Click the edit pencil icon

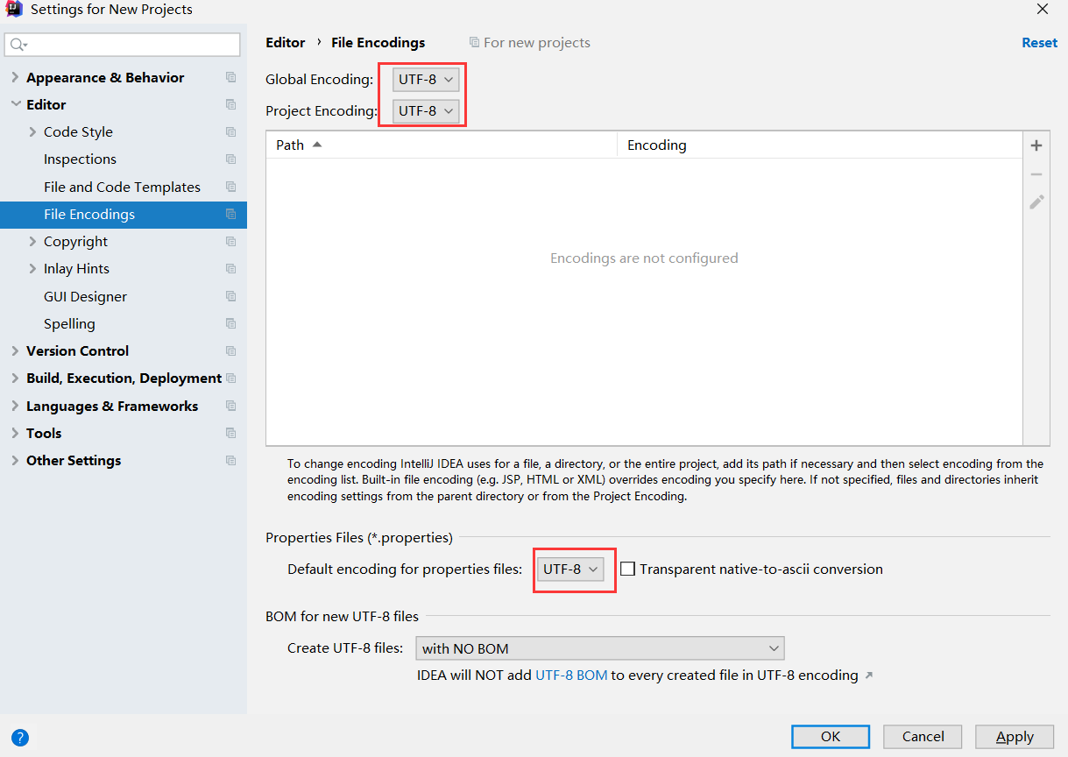1036,202
